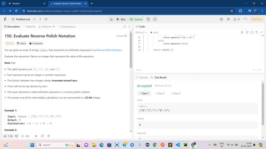This screenshot has height=149, width=266.
Task: Submit the solution
Action: point(136,19)
